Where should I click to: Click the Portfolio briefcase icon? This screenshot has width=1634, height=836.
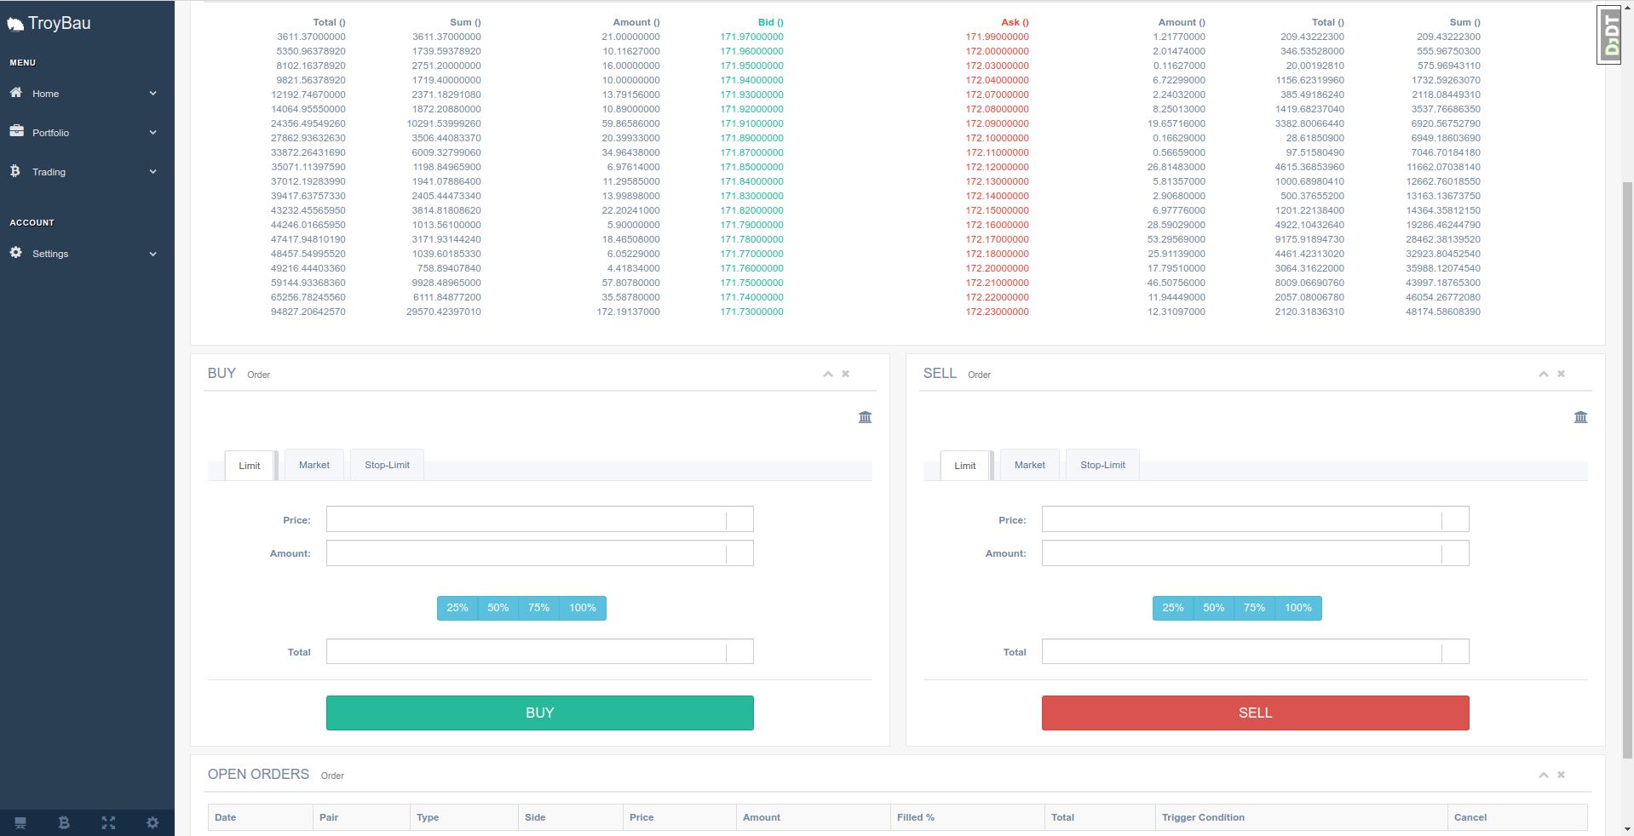(x=16, y=131)
